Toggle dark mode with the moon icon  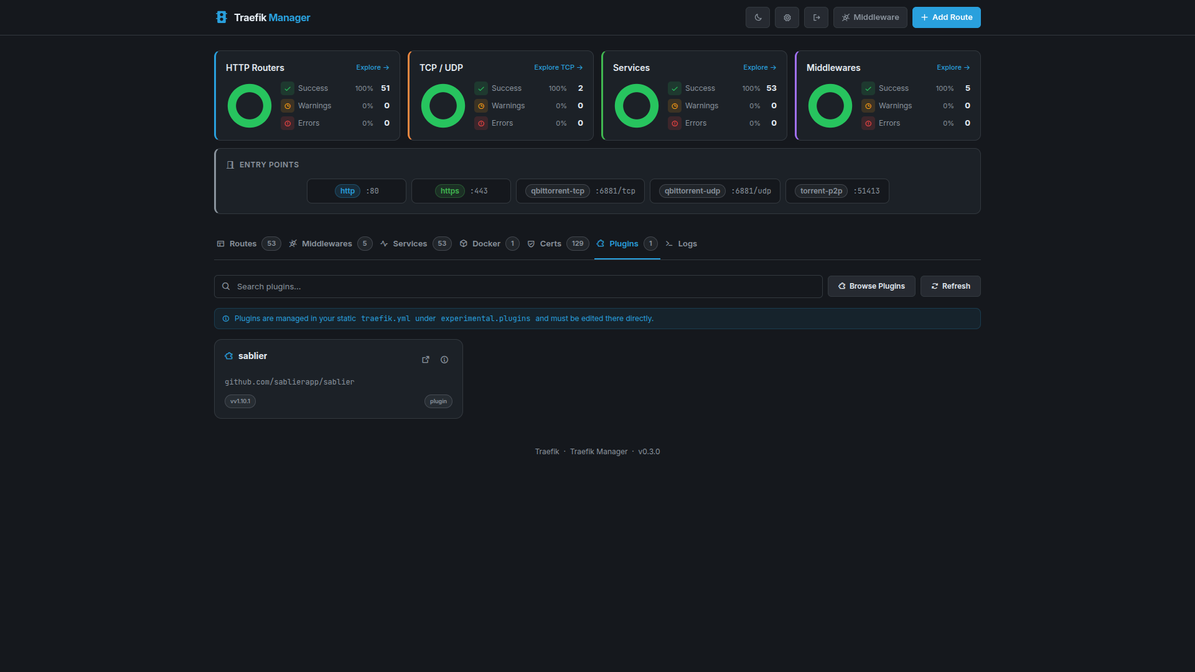757,17
